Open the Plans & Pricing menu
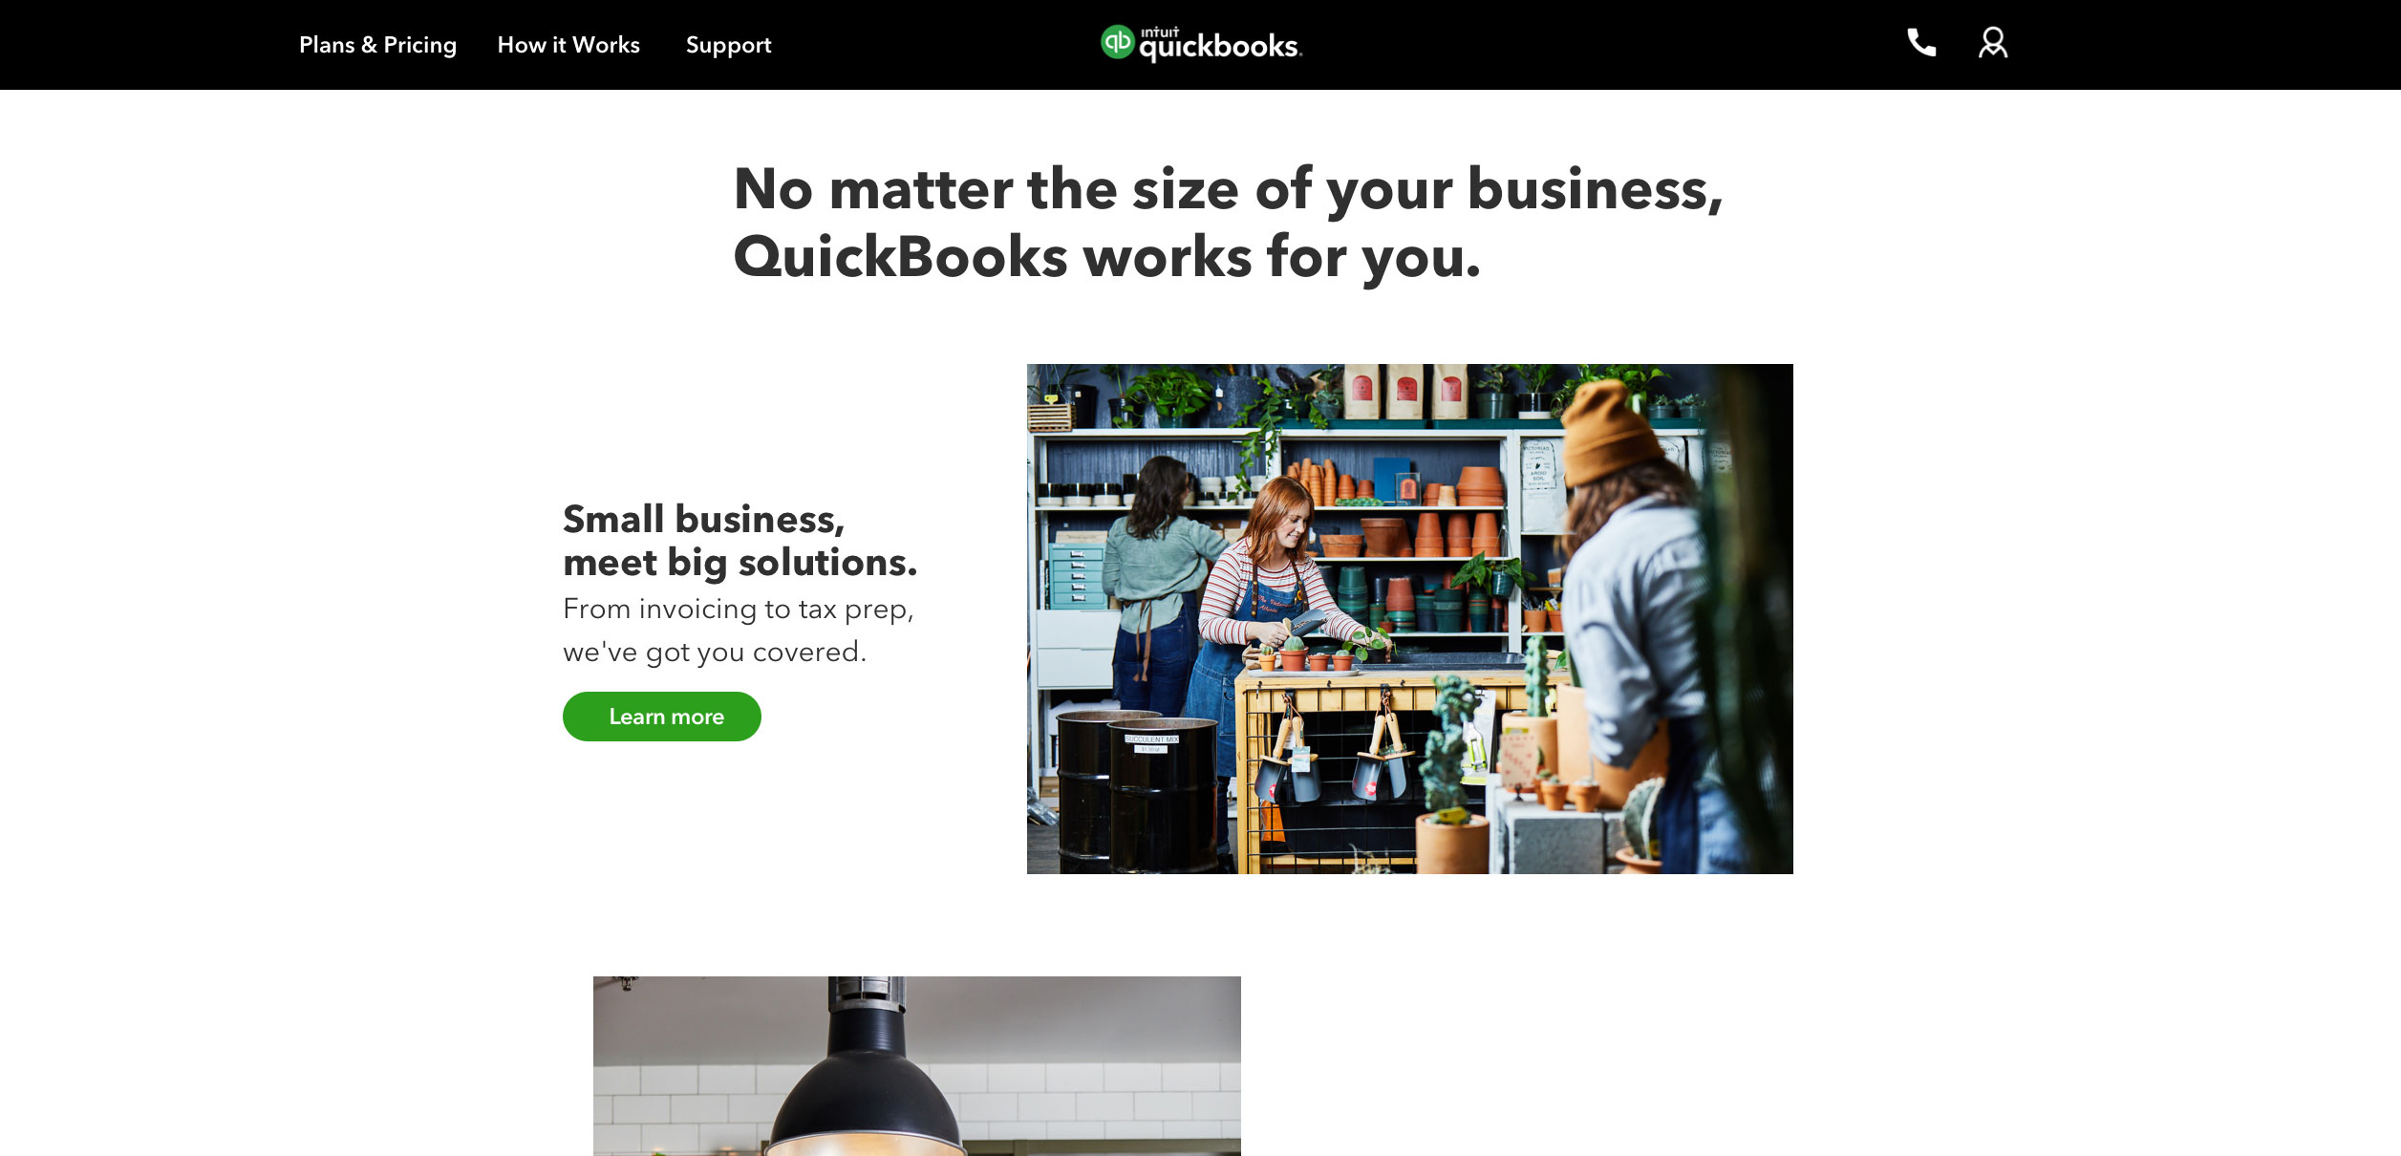The width and height of the screenshot is (2401, 1156). pos(377,45)
